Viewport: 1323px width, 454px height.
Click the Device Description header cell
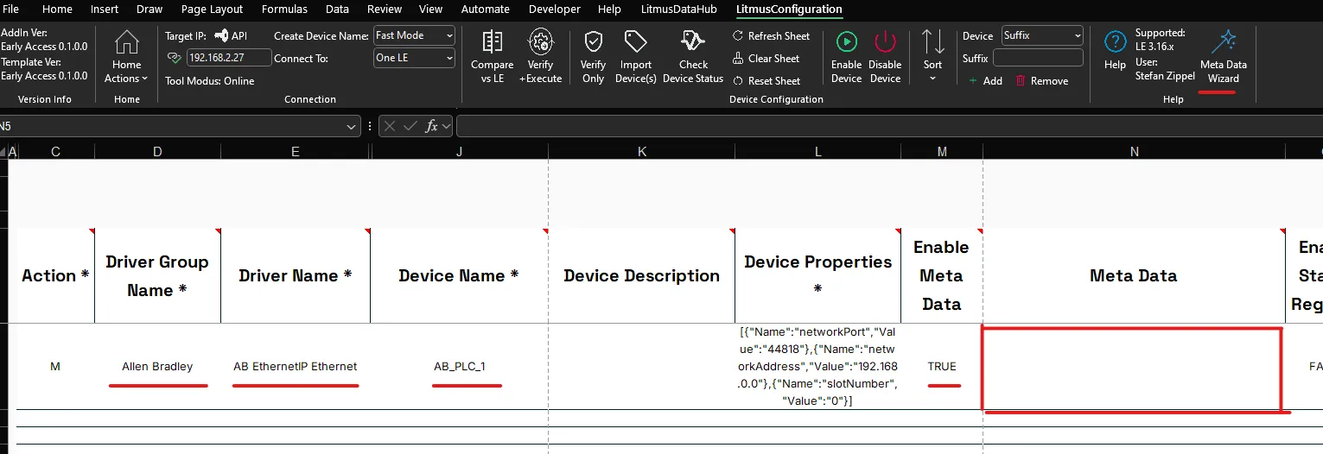point(641,276)
